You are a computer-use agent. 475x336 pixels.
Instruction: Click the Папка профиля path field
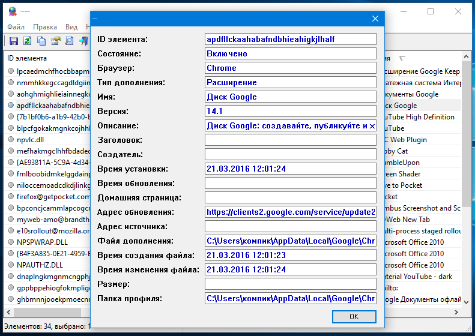(291, 298)
